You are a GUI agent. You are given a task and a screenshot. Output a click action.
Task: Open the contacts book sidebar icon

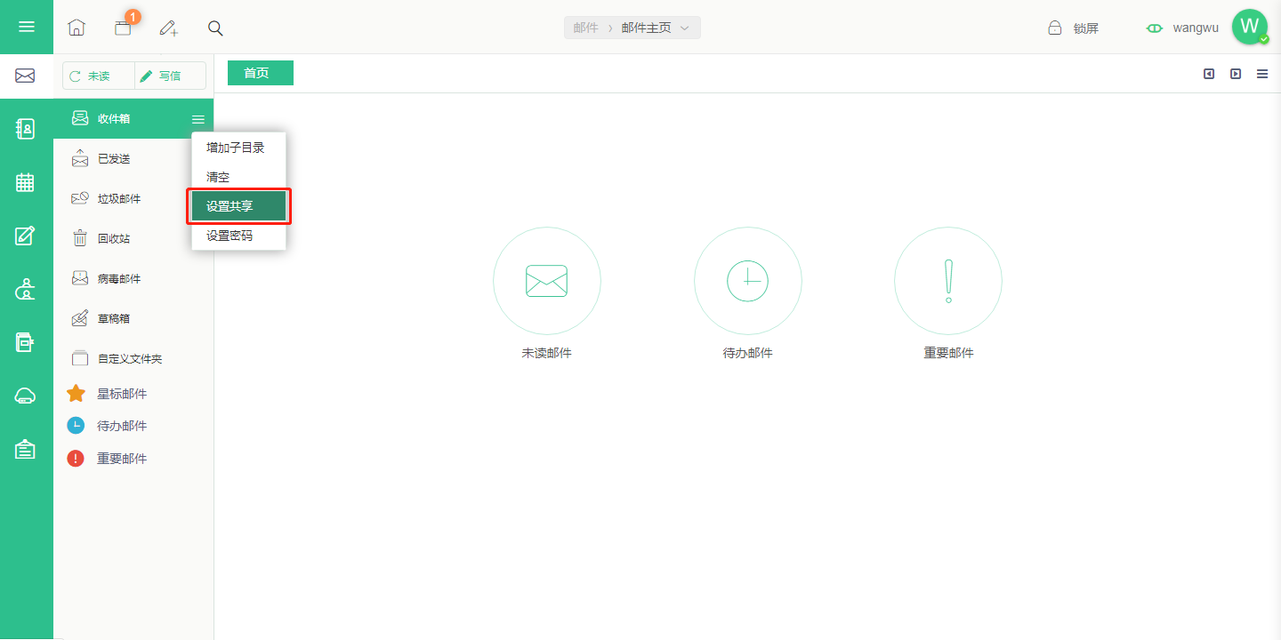[26, 129]
